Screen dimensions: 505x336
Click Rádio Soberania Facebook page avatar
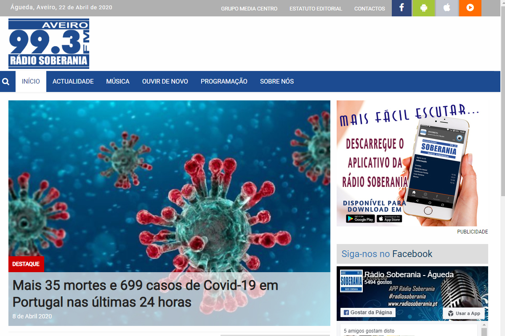click(351, 281)
